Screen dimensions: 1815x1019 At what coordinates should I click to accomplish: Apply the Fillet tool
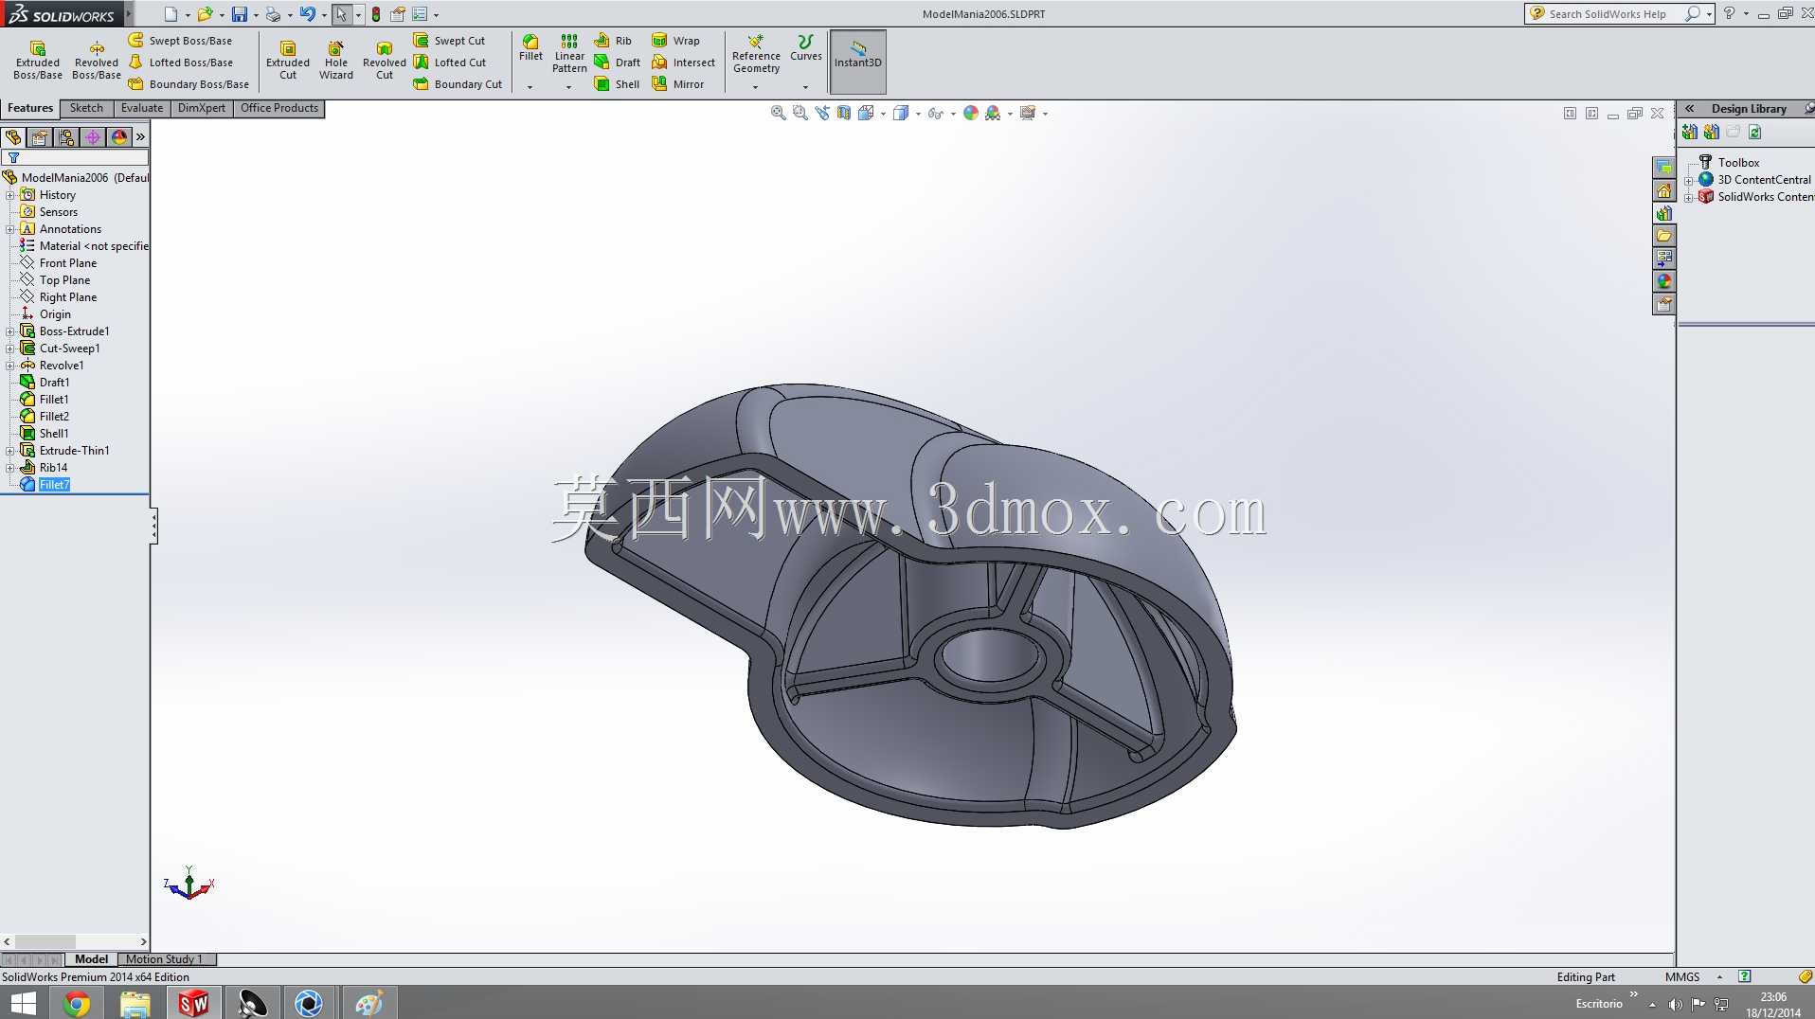pos(531,48)
